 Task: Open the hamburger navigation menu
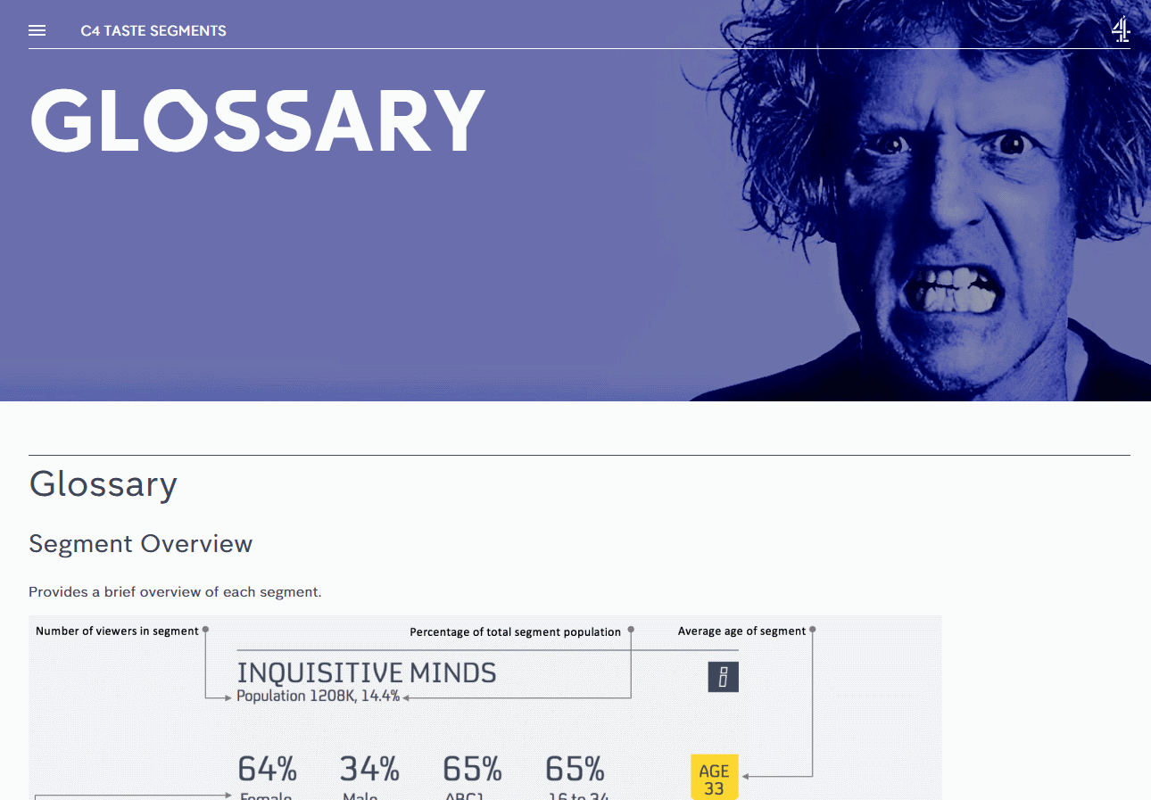coord(37,31)
